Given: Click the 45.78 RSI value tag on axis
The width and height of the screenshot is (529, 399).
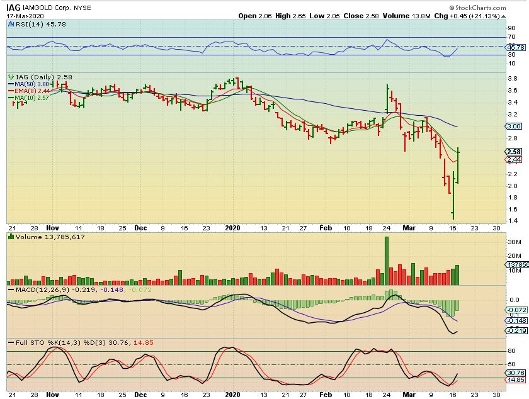Looking at the screenshot, I should point(516,48).
